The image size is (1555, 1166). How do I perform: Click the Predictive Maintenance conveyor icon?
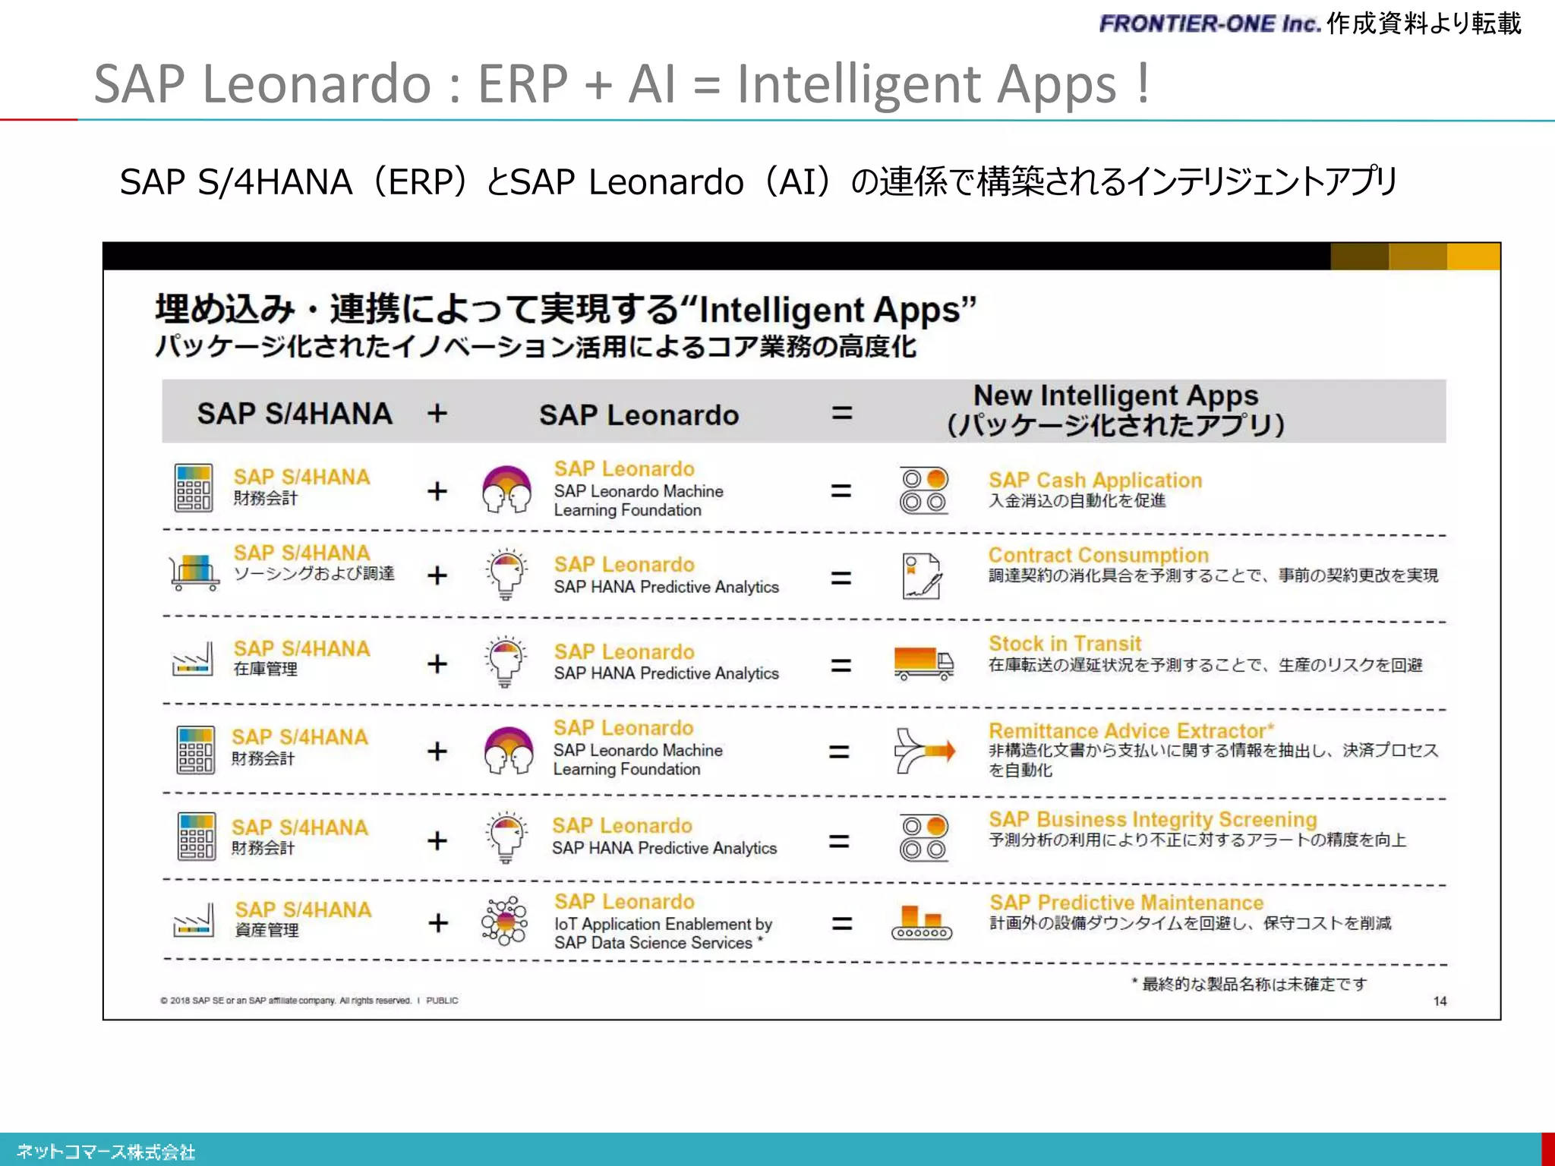(922, 923)
